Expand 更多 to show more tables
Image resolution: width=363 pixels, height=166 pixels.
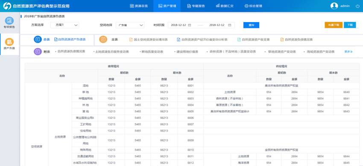click(348, 52)
